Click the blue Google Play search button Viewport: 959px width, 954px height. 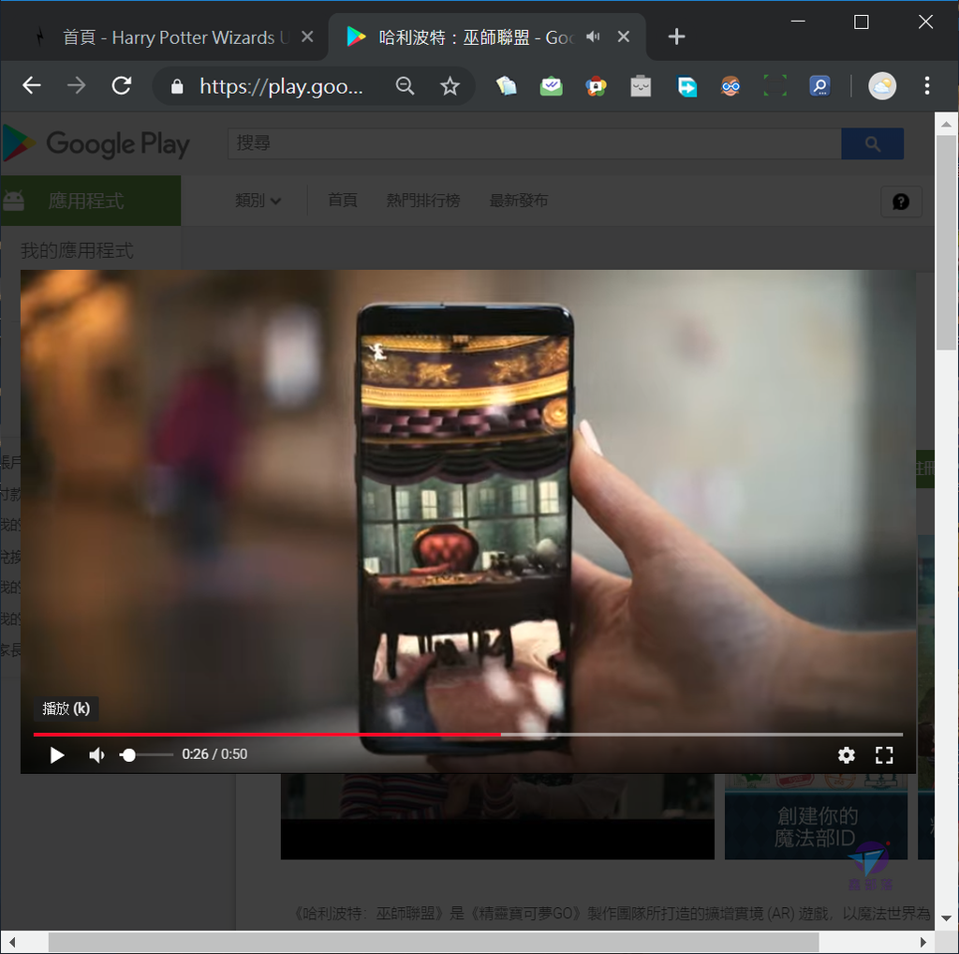[872, 143]
